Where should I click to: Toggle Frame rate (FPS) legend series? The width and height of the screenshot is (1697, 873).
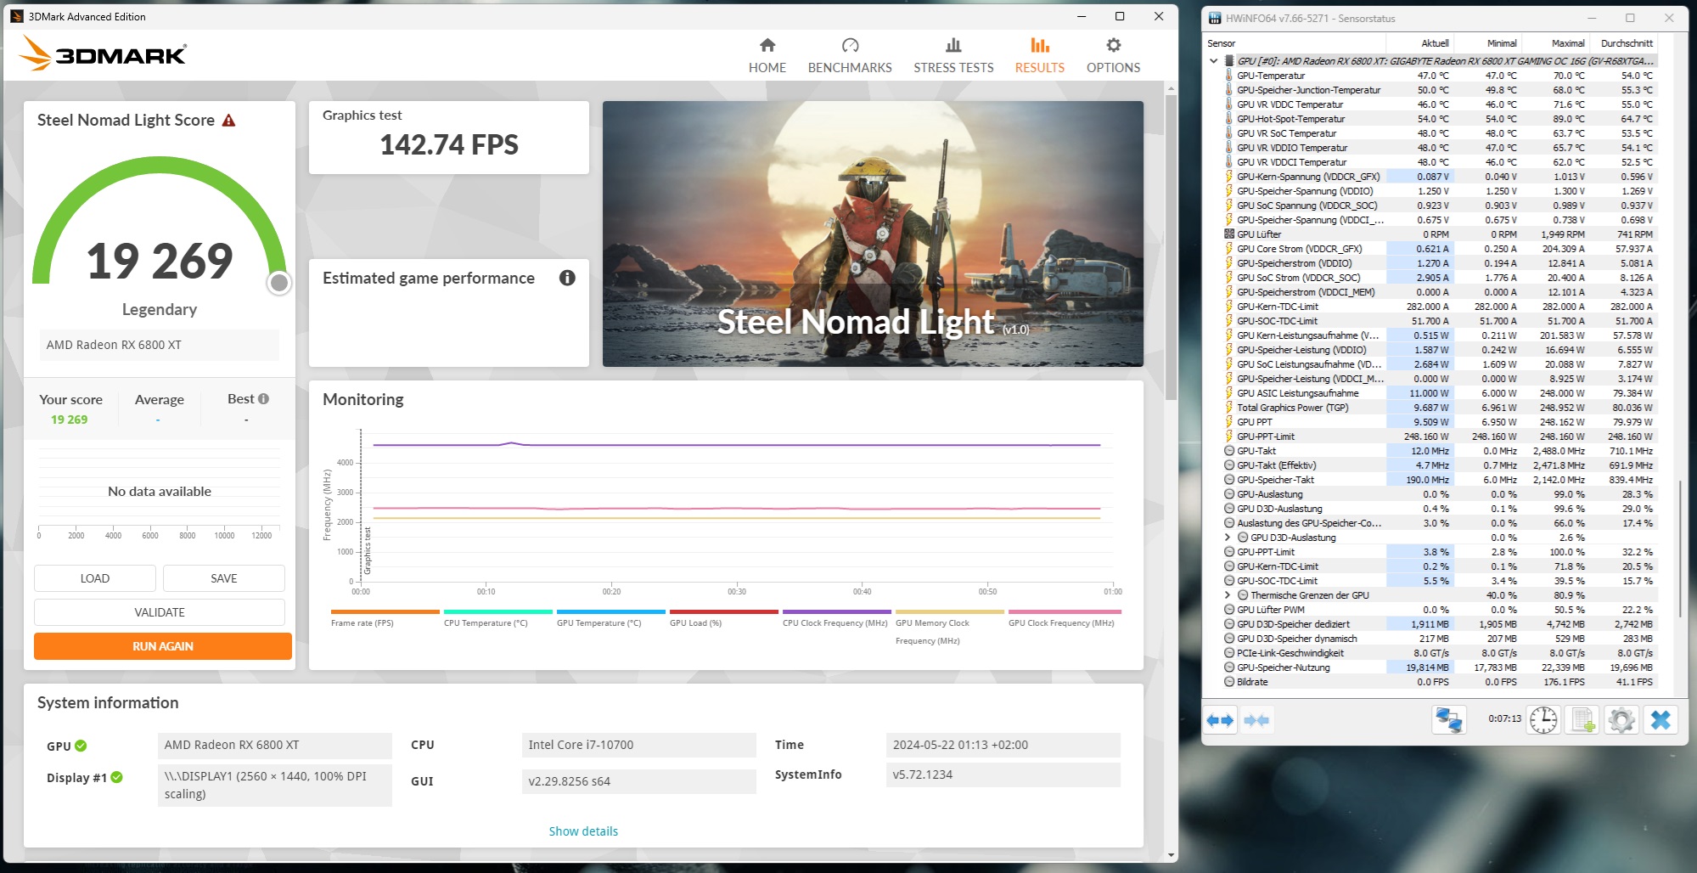(x=385, y=618)
